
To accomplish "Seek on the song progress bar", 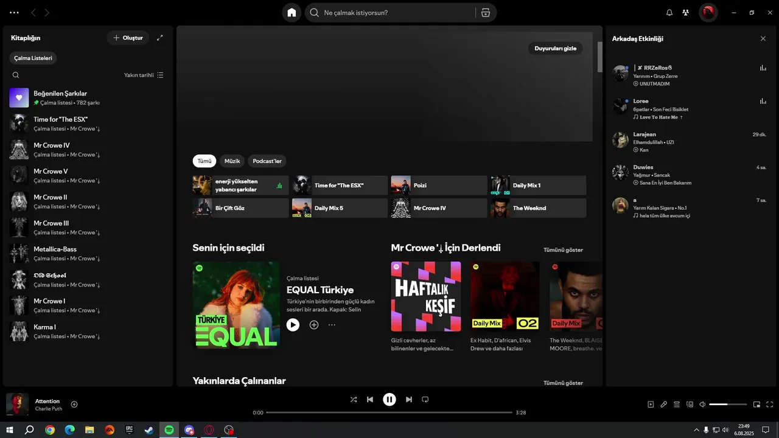I will (x=389, y=412).
